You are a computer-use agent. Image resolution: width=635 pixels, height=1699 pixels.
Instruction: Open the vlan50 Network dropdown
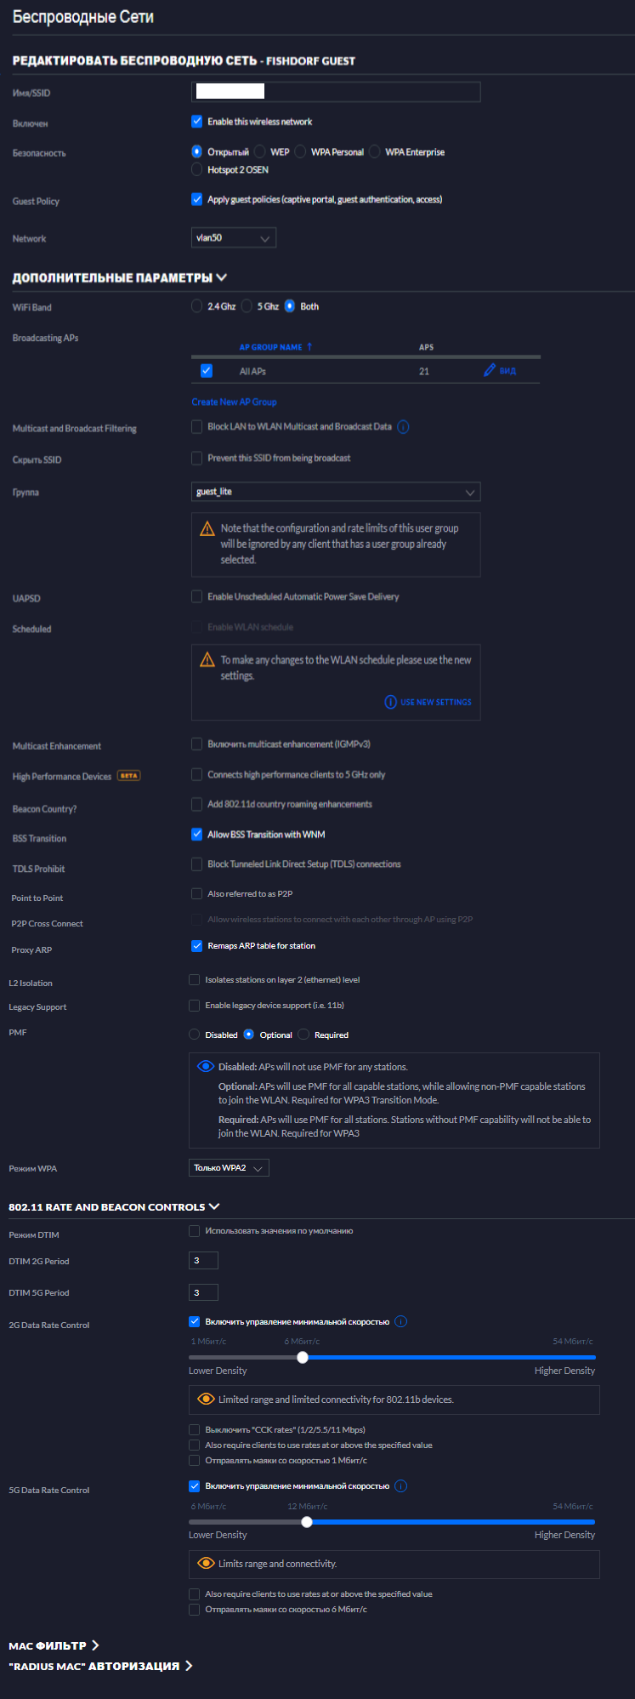pos(234,238)
